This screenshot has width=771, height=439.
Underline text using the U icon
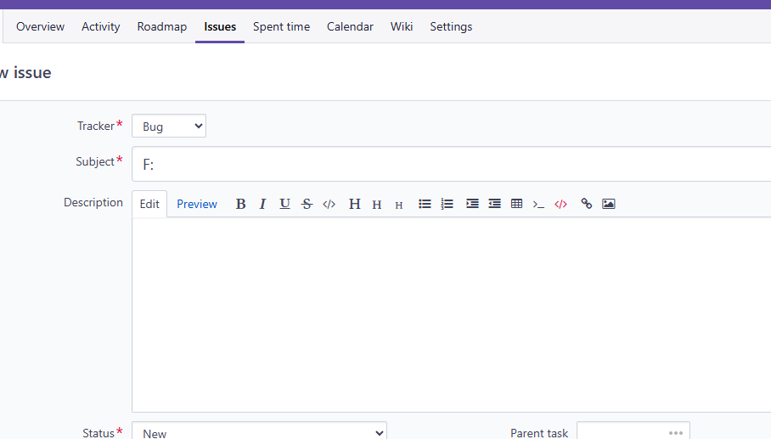[x=284, y=204]
